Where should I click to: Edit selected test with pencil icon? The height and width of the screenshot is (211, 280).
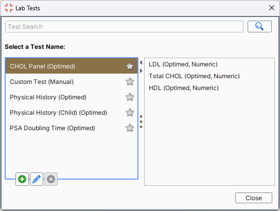(x=37, y=179)
